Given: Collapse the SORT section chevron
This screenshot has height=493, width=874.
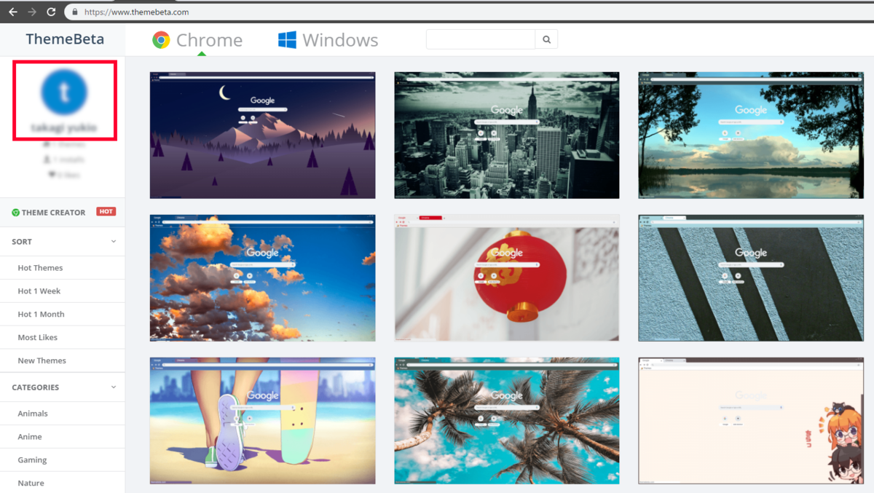Looking at the screenshot, I should coord(114,241).
